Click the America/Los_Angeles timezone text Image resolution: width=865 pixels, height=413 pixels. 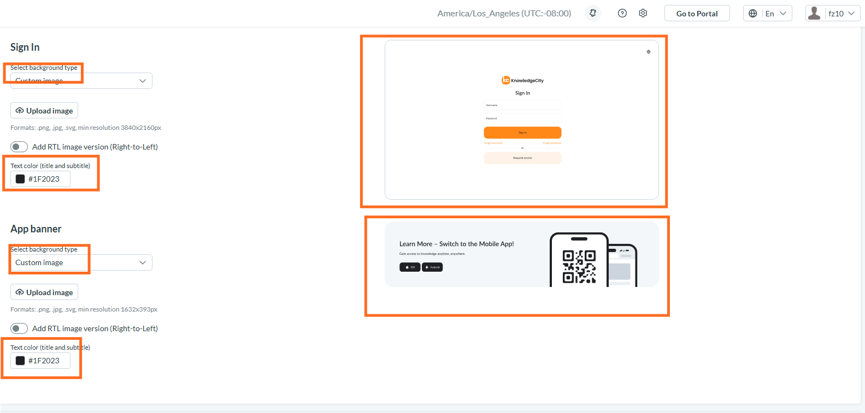tap(504, 13)
